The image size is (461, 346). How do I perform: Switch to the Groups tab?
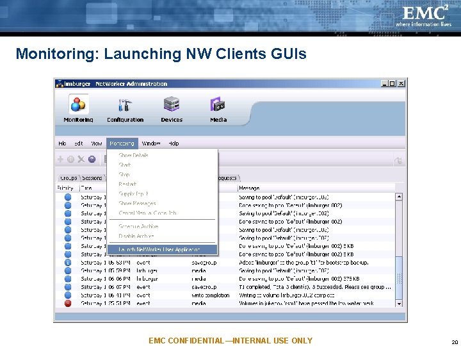pyautogui.click(x=69, y=178)
